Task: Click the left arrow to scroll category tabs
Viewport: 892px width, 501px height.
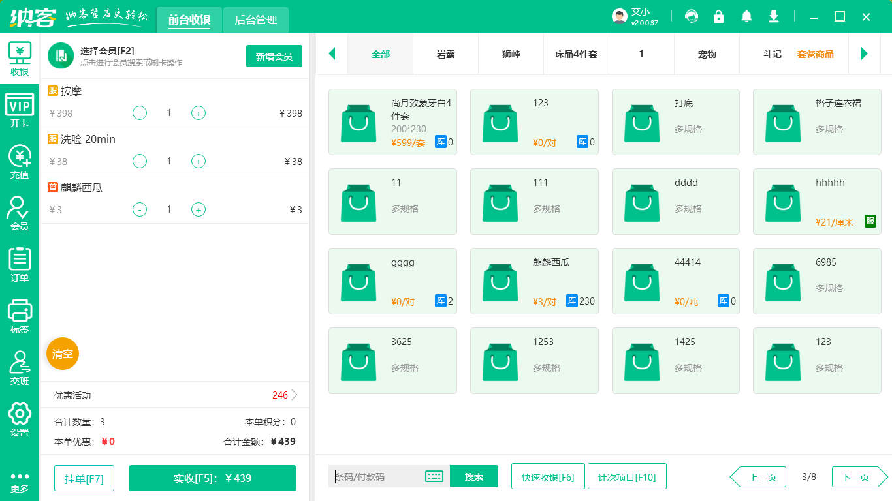Action: tap(332, 54)
